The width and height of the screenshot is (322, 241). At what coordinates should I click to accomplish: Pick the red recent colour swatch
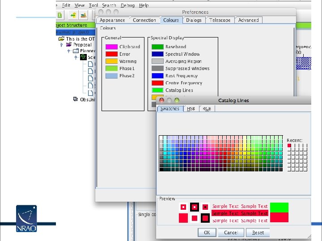(289, 145)
